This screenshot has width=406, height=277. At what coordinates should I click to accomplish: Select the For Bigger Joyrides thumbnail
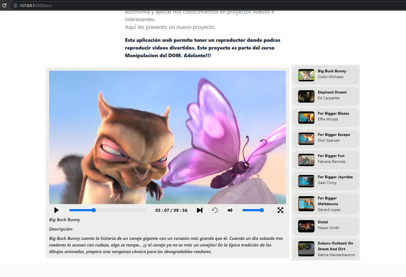tap(306, 181)
